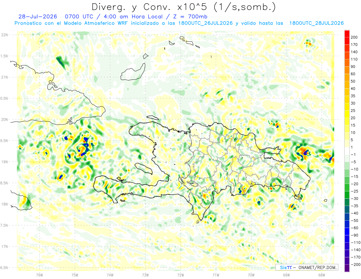Click the colorbar value '-25'
Screen dimensions: 361x279
354,191
